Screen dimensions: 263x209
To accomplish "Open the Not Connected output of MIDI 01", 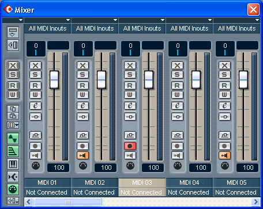I will [47, 192].
